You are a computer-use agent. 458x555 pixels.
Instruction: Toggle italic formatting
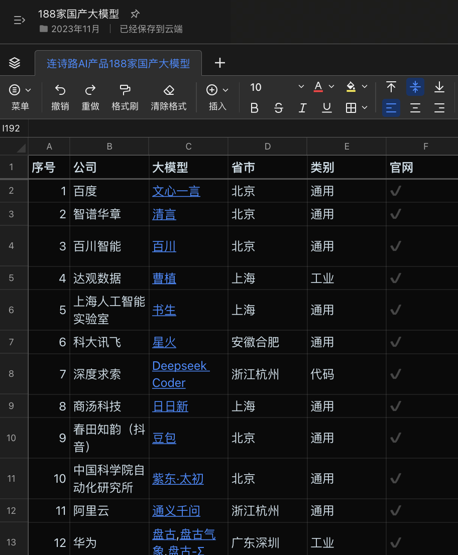(302, 108)
